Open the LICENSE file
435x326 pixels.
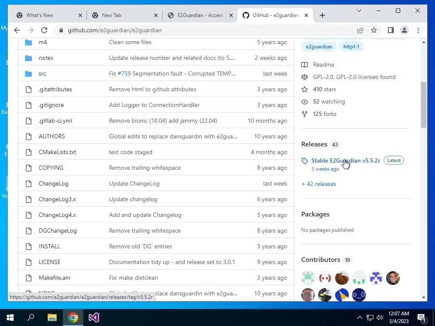49,262
